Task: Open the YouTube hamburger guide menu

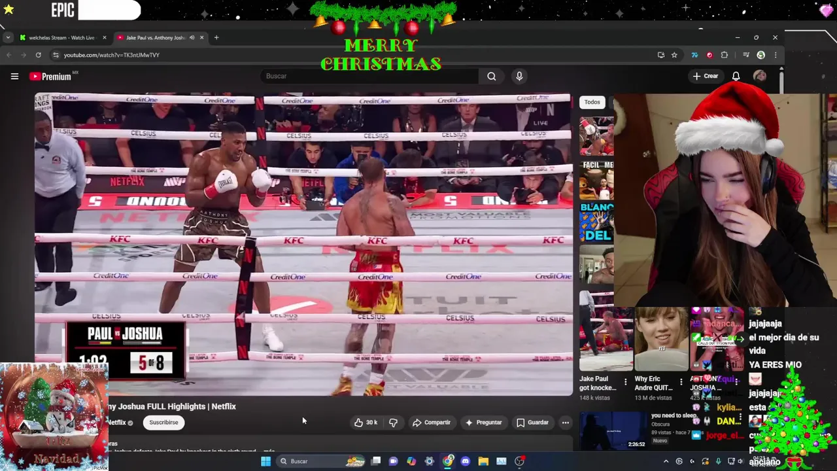Action: 14,77
